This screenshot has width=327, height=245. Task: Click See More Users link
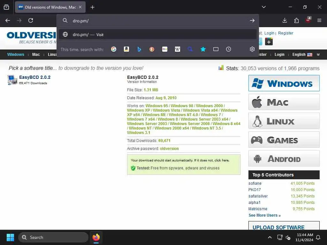[265, 215]
